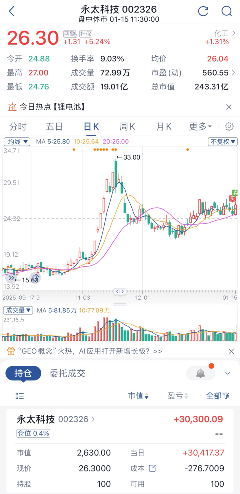Tap the double-arrow expand chart icon
240x494 pixels.
tap(12, 278)
